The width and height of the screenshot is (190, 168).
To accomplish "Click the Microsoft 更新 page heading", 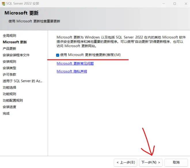I will (22, 13).
